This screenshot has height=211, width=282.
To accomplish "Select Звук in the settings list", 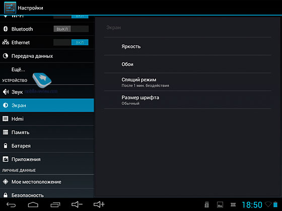I will pyautogui.click(x=47, y=92).
